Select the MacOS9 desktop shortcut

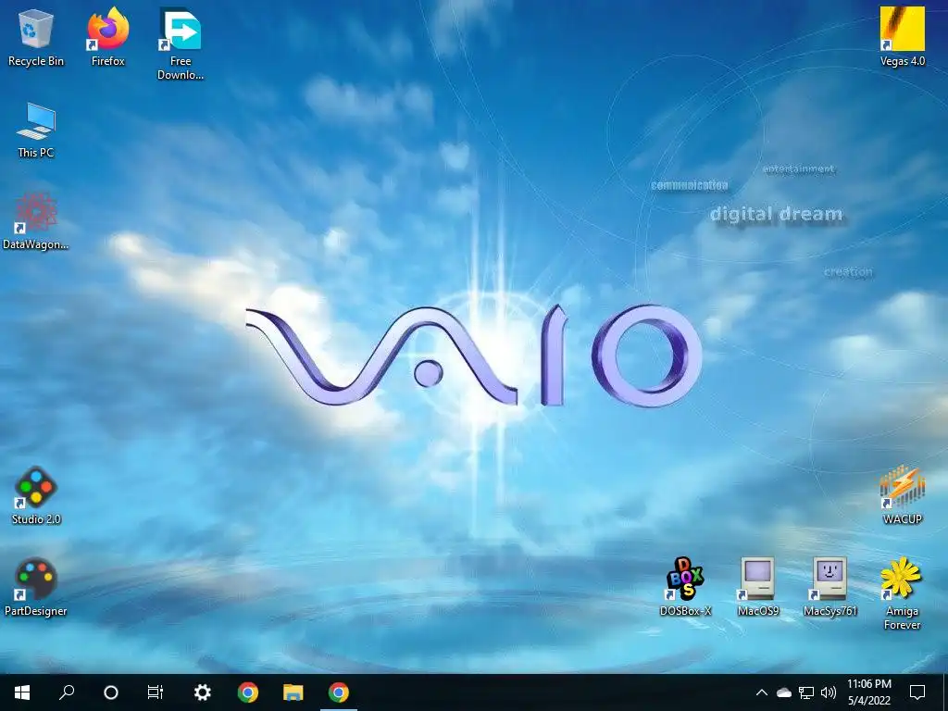(758, 588)
